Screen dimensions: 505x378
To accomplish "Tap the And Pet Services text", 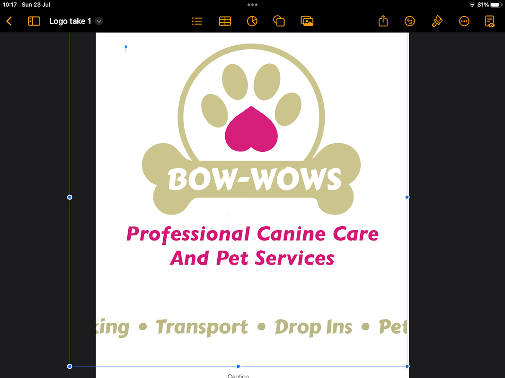I will coord(252,258).
